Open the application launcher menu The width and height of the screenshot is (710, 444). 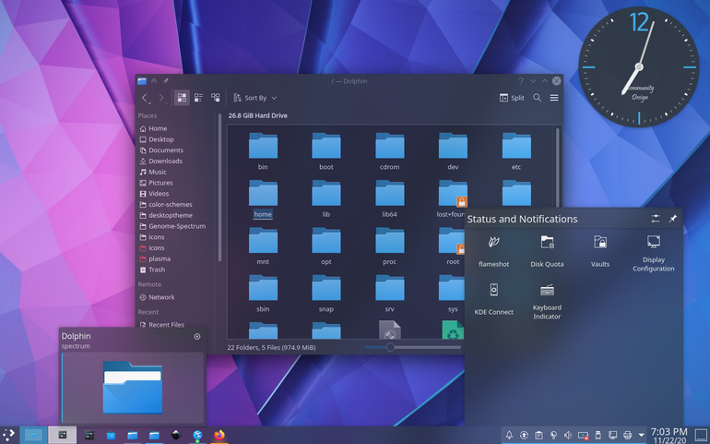(8, 436)
